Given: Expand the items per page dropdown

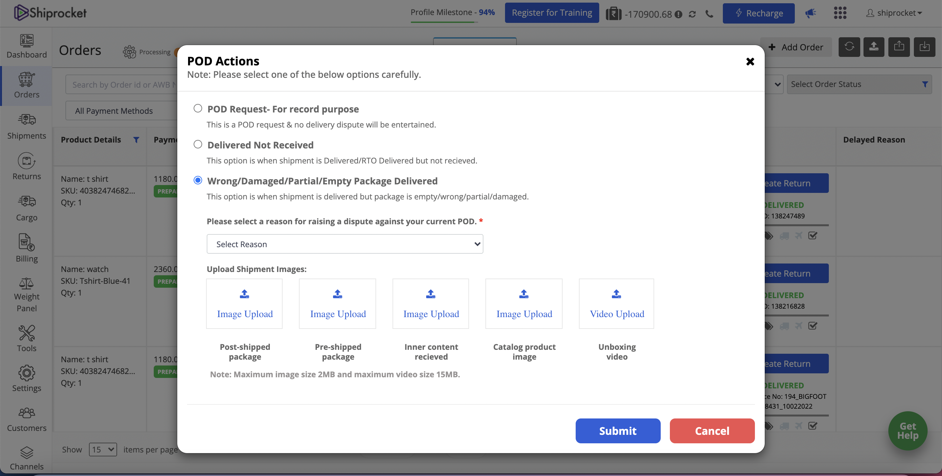Looking at the screenshot, I should click(x=103, y=449).
